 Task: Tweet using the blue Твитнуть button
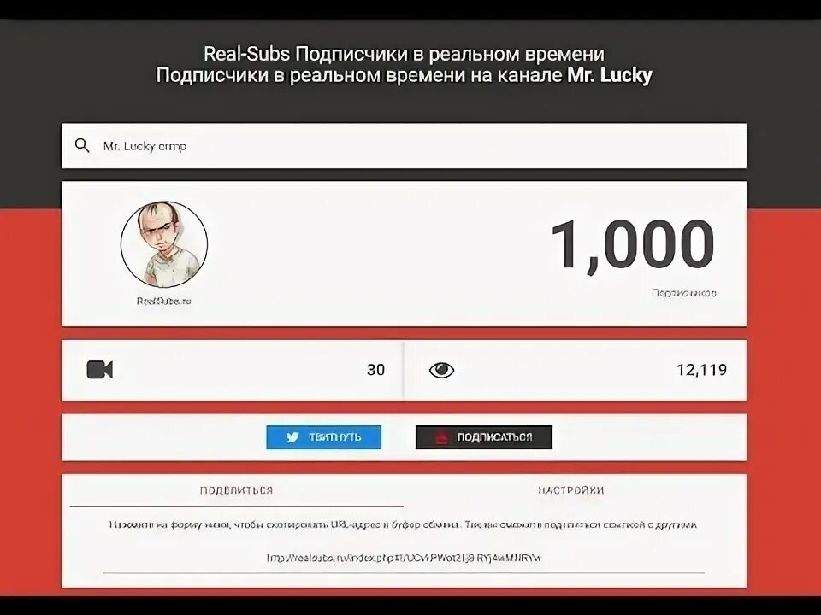click(x=323, y=437)
